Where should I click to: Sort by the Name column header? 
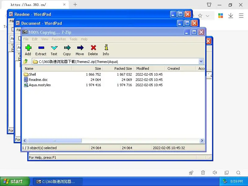[47, 69]
